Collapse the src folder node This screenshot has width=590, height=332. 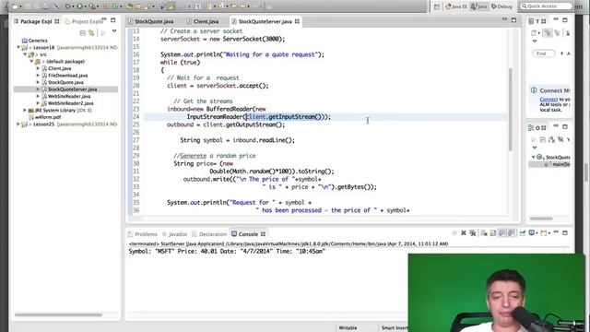click(x=25, y=54)
